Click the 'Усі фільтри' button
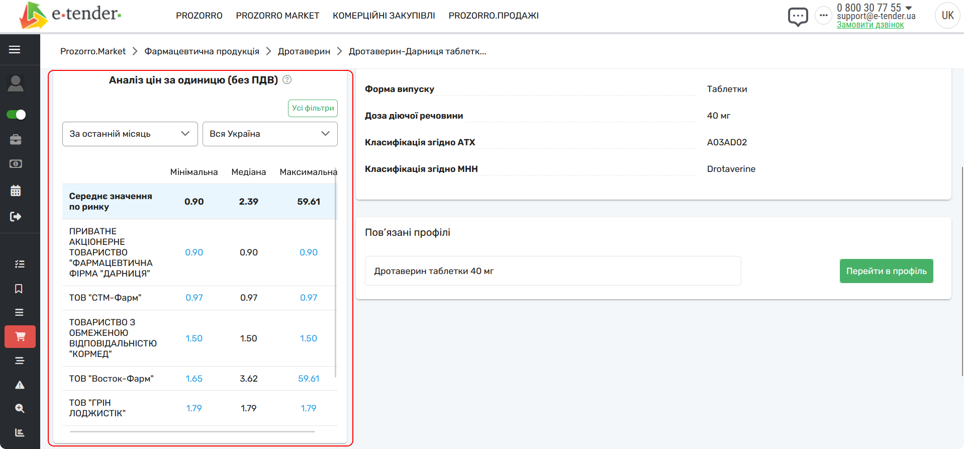The width and height of the screenshot is (964, 449). (x=313, y=108)
